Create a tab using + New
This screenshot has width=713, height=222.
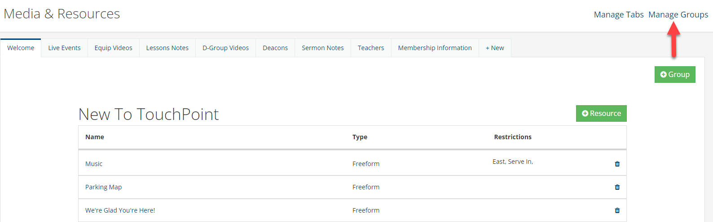495,48
